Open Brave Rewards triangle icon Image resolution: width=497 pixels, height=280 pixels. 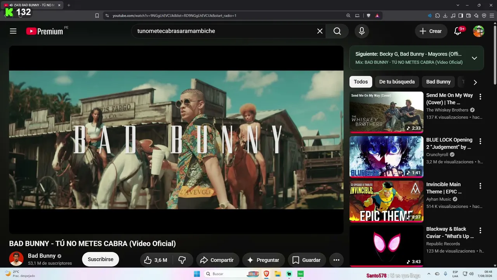point(377,16)
